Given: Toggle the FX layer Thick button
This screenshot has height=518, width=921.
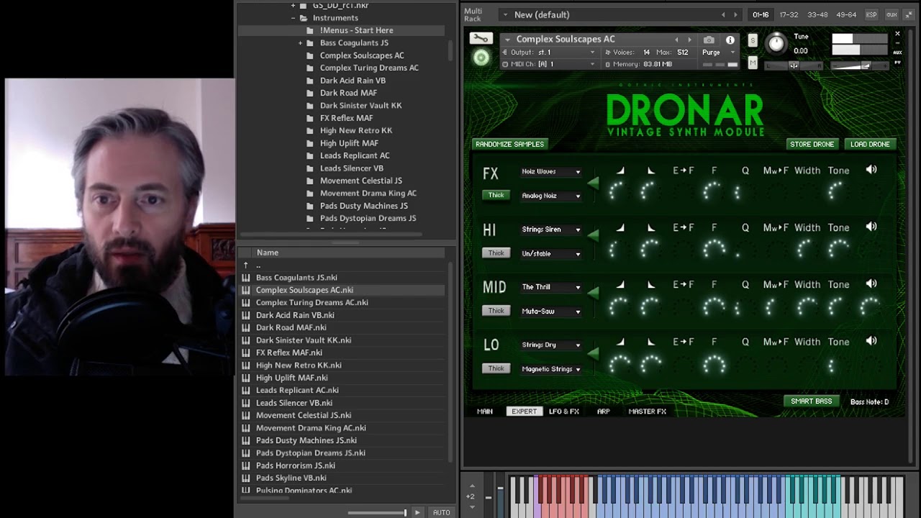Looking at the screenshot, I should point(496,195).
